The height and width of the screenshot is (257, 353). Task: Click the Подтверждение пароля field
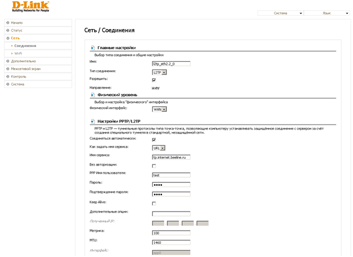tap(171, 194)
